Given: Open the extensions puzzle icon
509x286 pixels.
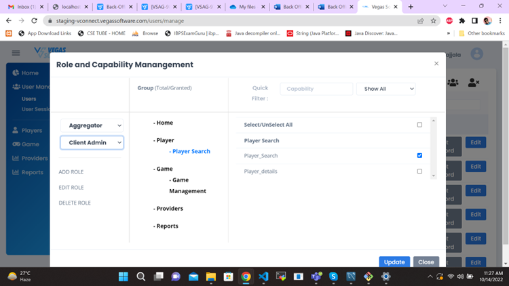Looking at the screenshot, I should (462, 21).
